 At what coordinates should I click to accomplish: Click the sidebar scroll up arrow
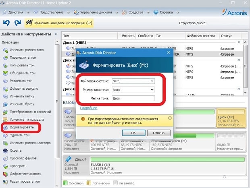[57, 42]
